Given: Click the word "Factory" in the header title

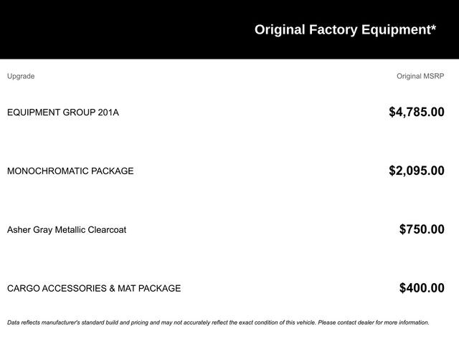Looking at the screenshot, I should point(333,30).
